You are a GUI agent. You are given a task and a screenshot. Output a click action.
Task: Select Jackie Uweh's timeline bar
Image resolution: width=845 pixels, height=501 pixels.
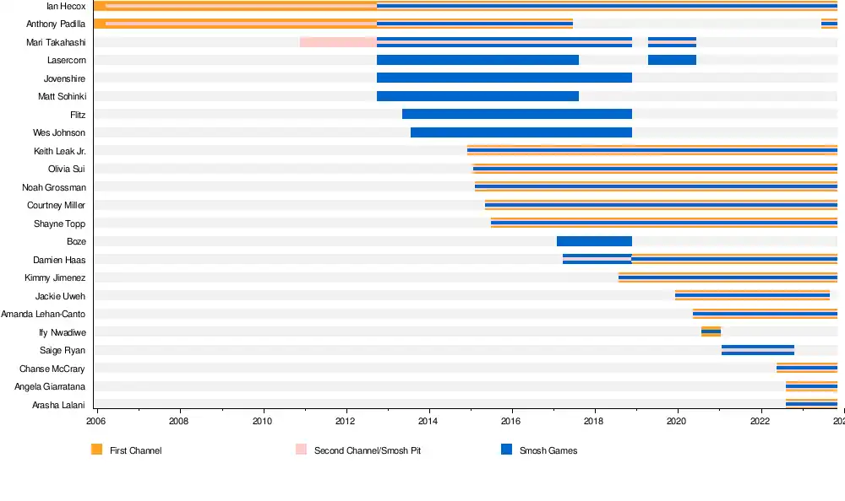coord(752,296)
